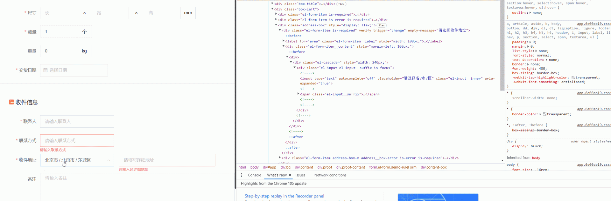Expand the outline property triangle

pyautogui.click(x=530, y=13)
